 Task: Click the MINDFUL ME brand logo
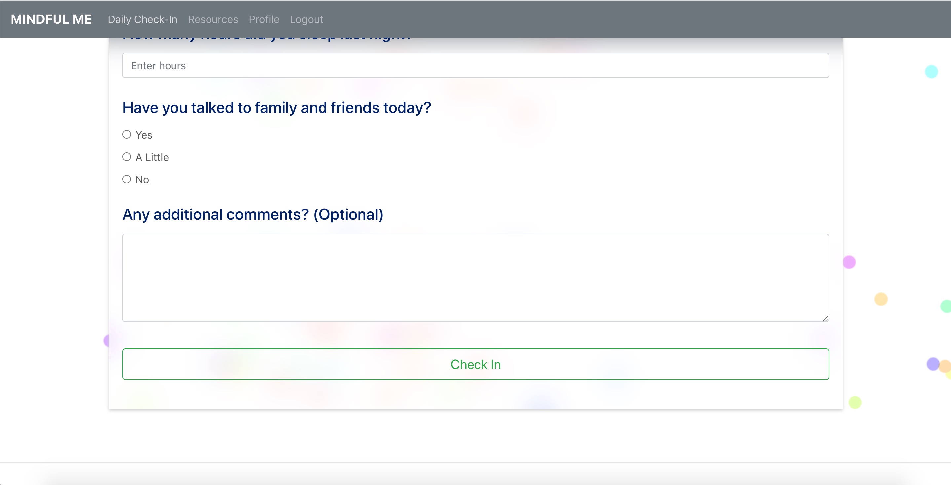point(51,19)
